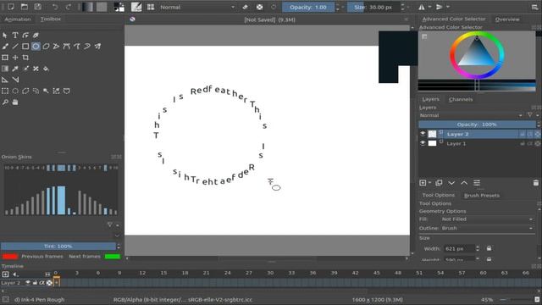
Task: Select the Move tool
Action: point(15,58)
